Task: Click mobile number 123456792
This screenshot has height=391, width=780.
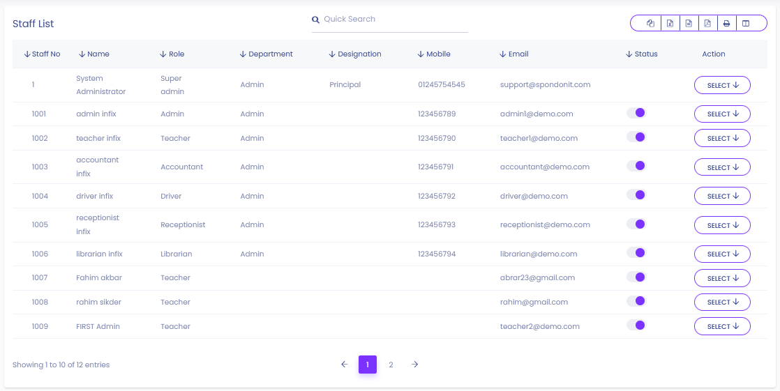Action: coord(437,197)
